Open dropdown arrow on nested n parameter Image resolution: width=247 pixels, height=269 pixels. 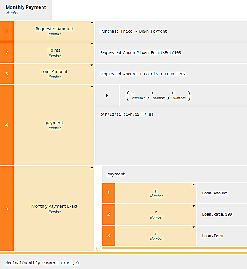[193, 227]
